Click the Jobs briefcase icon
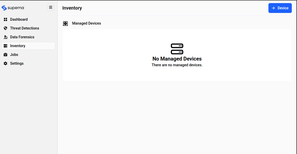Viewport: 297px width, 154px height. tap(5, 55)
